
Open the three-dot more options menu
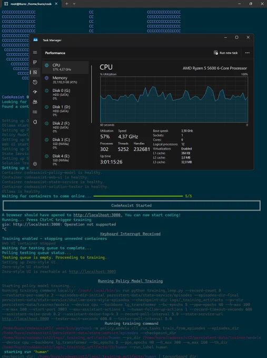pyautogui.click(x=247, y=53)
